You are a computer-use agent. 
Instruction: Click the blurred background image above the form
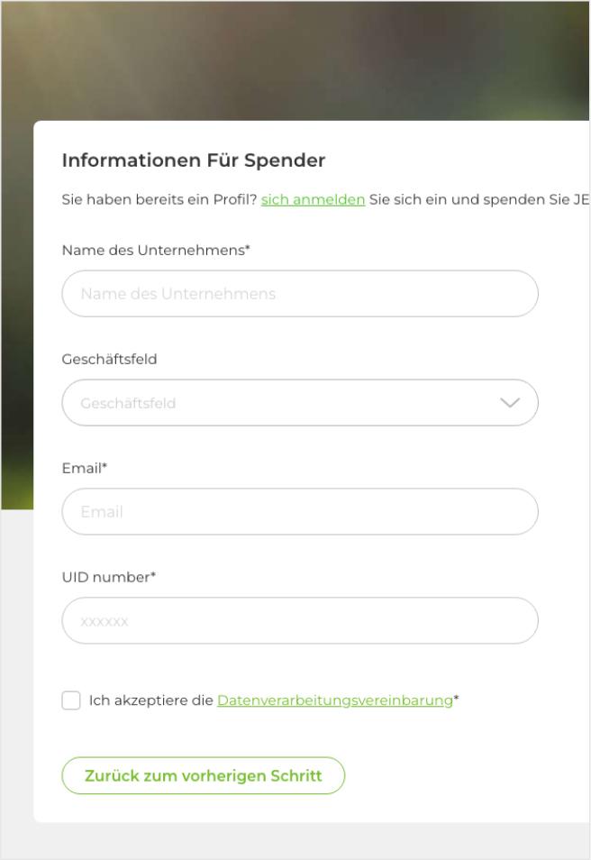(297, 59)
